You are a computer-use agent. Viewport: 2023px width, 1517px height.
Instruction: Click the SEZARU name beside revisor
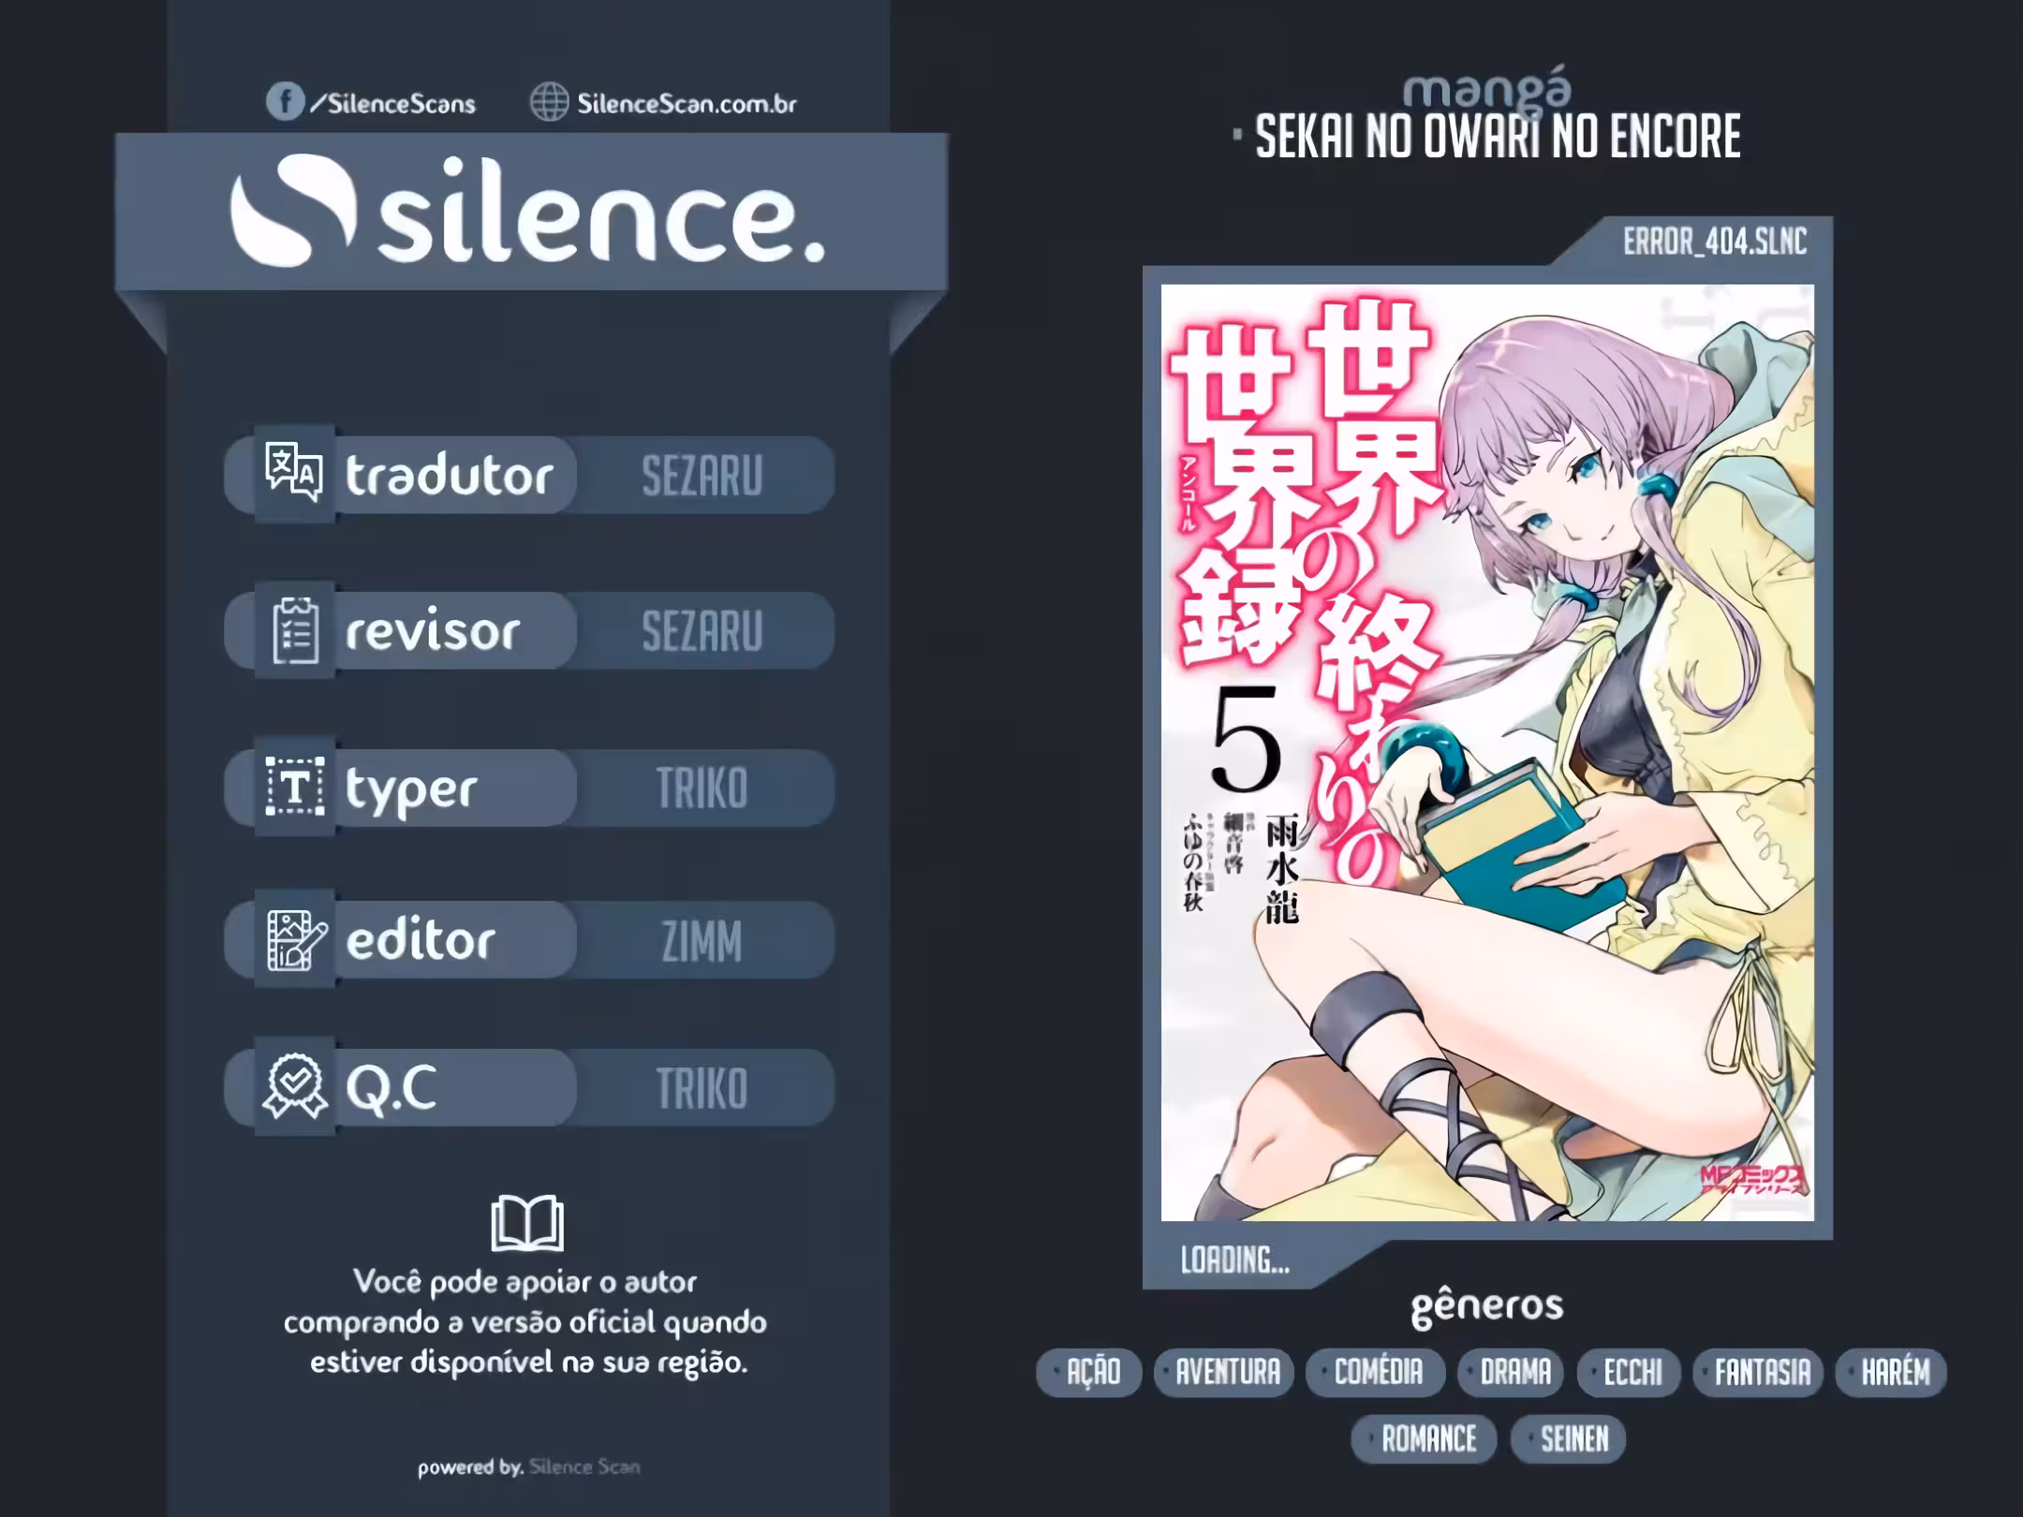[702, 631]
